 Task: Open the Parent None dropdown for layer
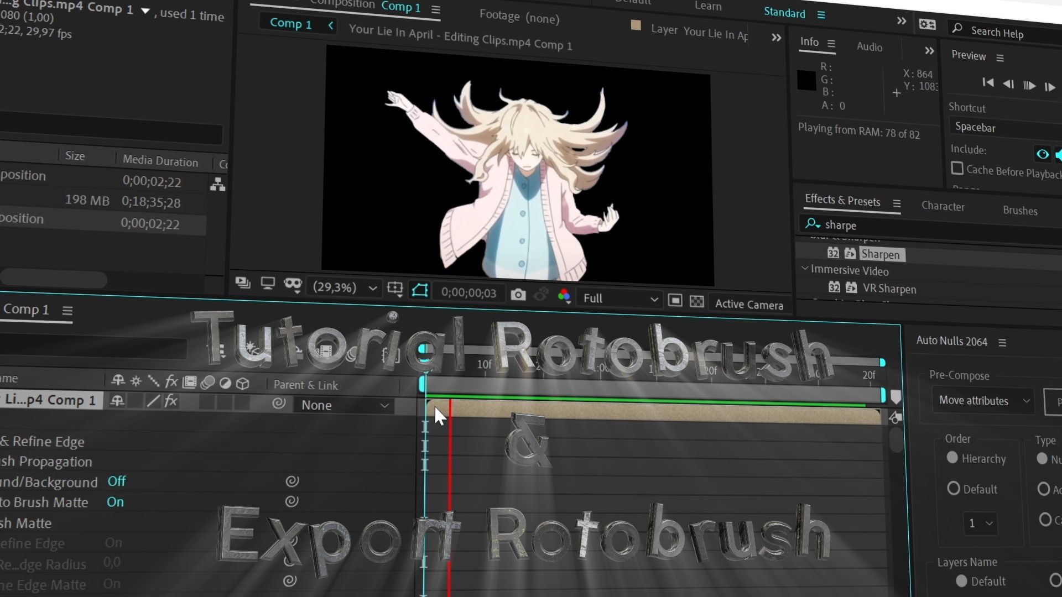[345, 405]
